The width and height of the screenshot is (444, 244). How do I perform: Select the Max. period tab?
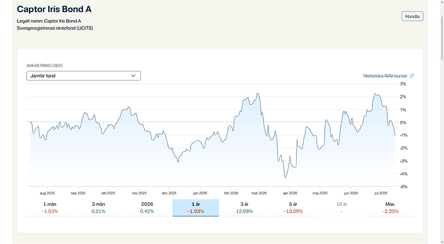point(391,208)
